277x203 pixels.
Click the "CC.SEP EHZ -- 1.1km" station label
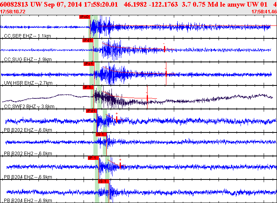pos(27,36)
